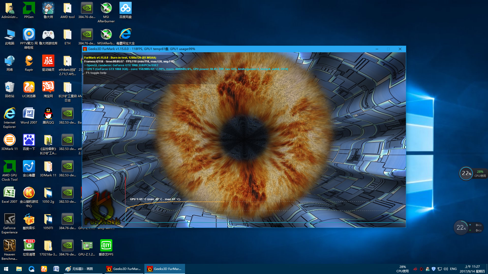Open the volume icon in system tray
The image size is (488, 274).
446,269
